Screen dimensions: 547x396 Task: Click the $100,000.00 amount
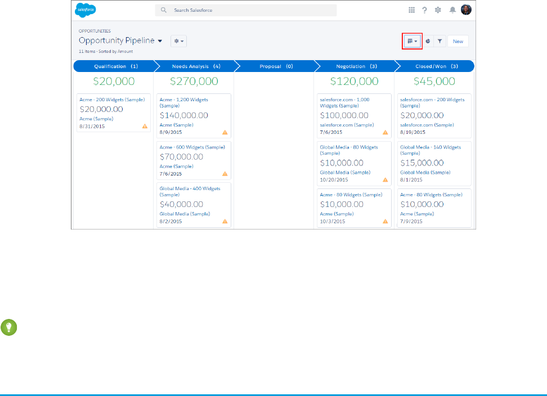344,115
